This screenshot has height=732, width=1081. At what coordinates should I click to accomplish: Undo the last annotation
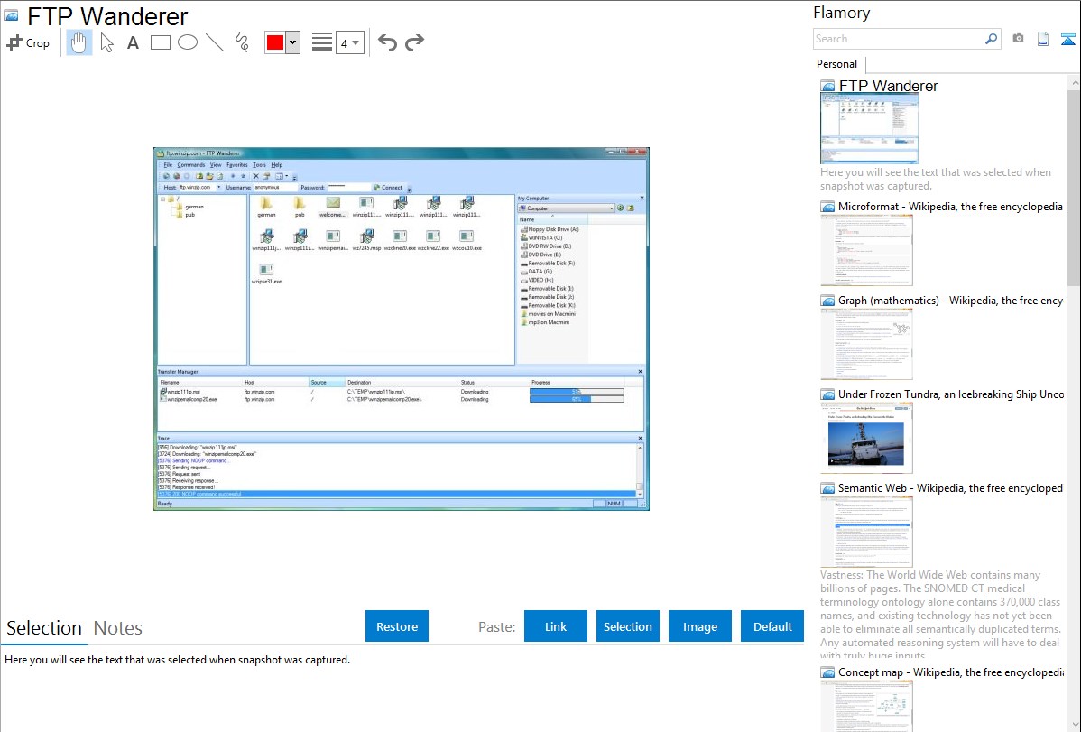point(387,42)
